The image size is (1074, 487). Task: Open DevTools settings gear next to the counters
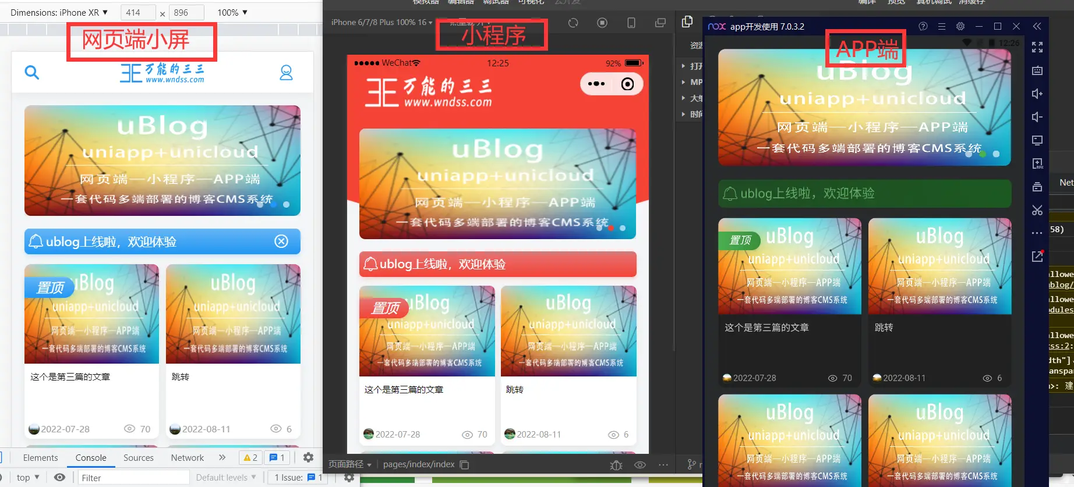point(309,457)
